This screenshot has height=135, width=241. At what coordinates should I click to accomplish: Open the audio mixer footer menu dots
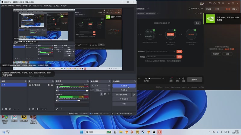tap(61, 109)
